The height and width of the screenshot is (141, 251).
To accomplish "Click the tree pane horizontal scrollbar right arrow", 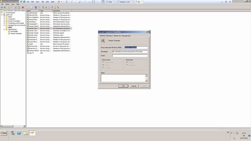I will (24, 126).
